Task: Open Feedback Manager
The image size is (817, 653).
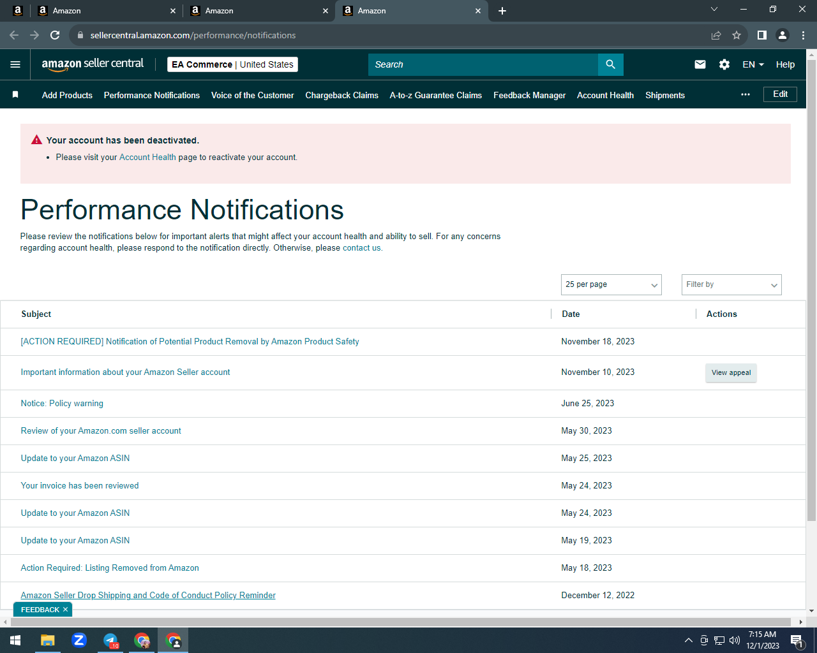Action: pos(530,95)
